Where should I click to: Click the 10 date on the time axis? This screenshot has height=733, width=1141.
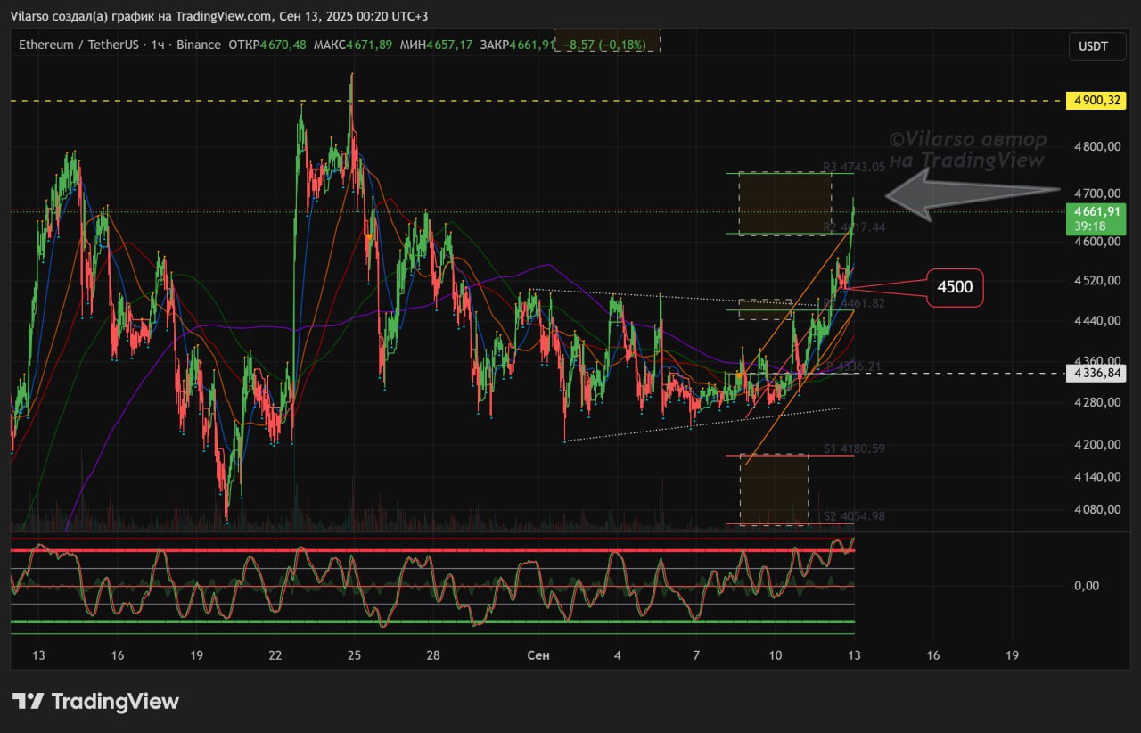pyautogui.click(x=775, y=655)
